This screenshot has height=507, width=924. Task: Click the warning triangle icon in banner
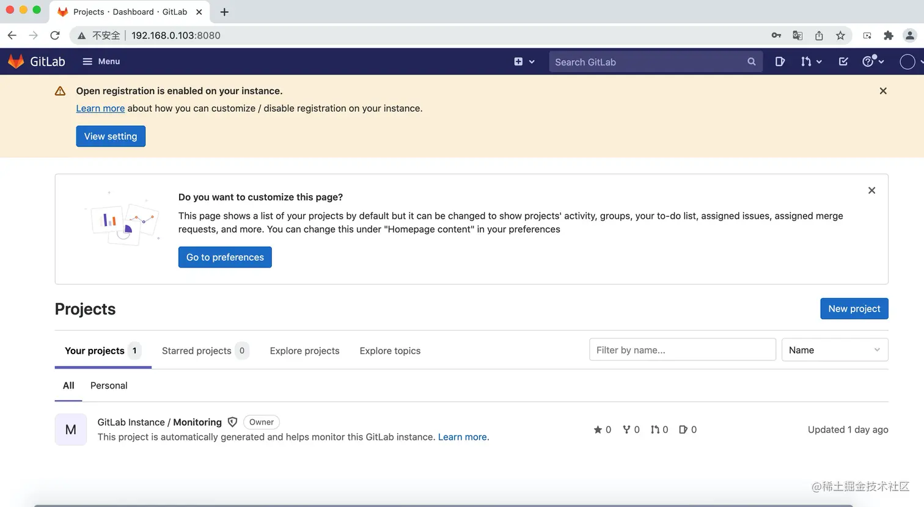pyautogui.click(x=60, y=91)
